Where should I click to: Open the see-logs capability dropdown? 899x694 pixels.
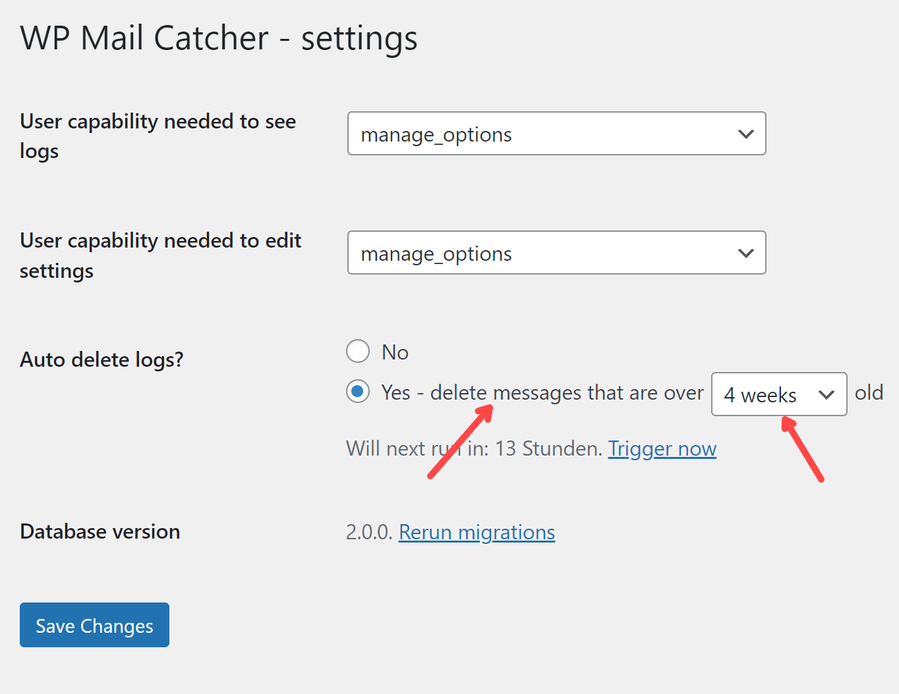[556, 134]
